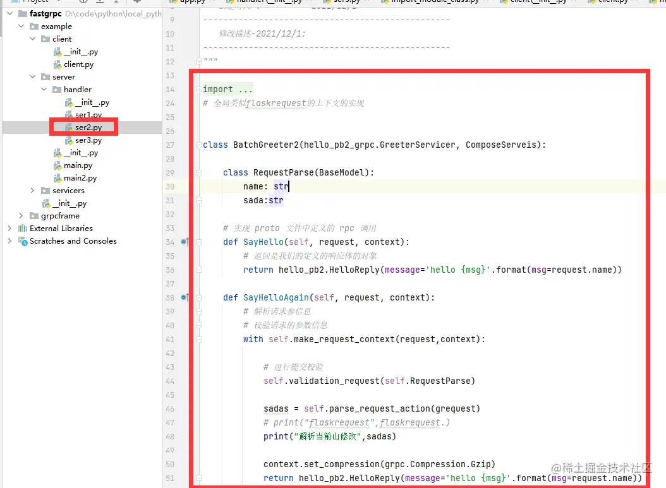Viewport: 666px width, 488px height.
Task: Collapse the client folder chevron
Action: (33, 39)
